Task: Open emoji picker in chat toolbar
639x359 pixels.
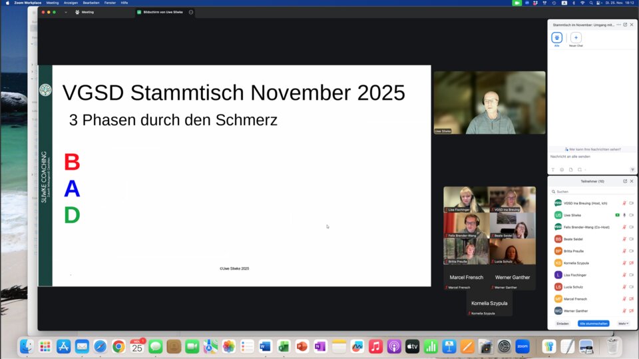Action: click(x=562, y=170)
